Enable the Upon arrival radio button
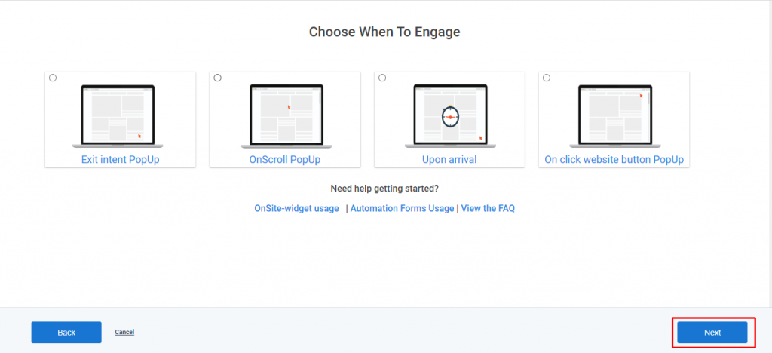This screenshot has width=772, height=353. 382,78
